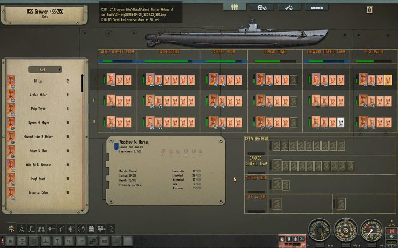Open the captain's log clipboard icon
Screen dimensions: 398x248
point(91,229)
